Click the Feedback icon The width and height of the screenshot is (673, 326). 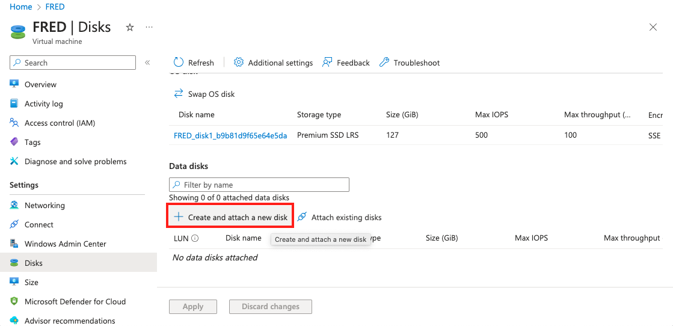(x=327, y=63)
